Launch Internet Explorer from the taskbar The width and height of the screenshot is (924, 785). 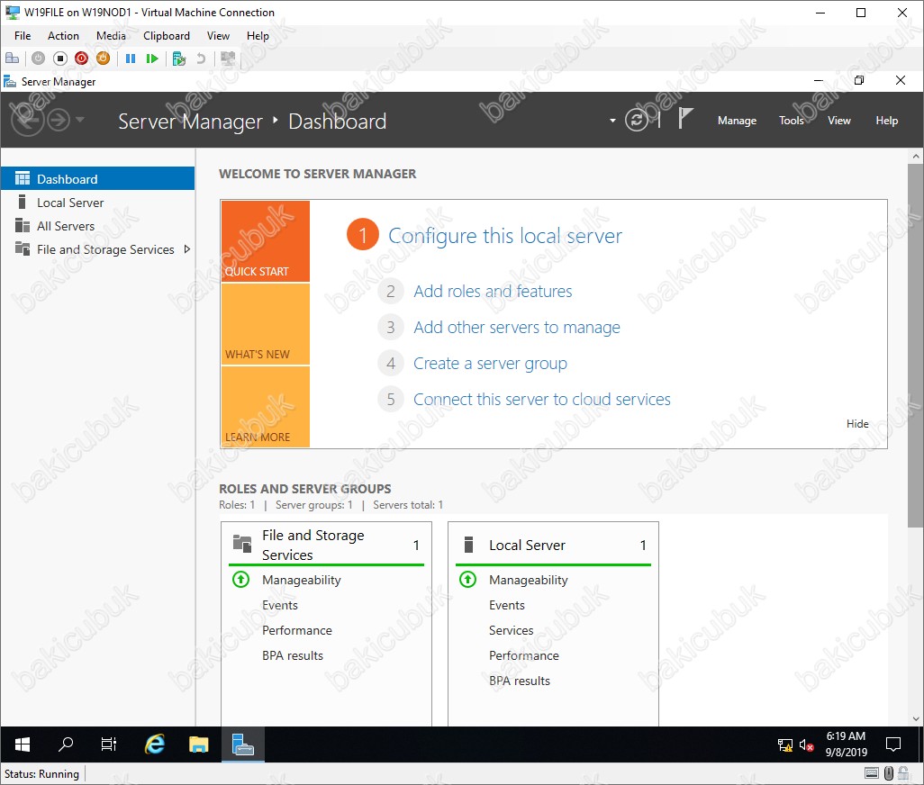pyautogui.click(x=154, y=744)
